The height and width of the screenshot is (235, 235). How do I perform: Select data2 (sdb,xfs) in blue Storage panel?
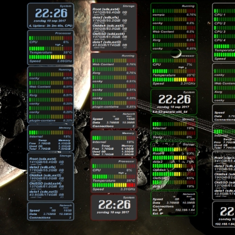pyautogui.click(x=42, y=167)
